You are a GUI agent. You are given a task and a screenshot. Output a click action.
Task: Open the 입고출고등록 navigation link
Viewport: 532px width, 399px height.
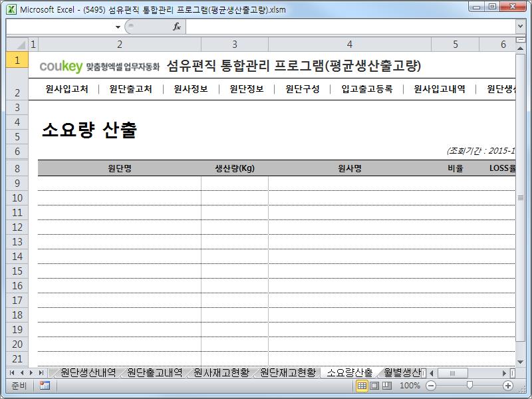click(367, 89)
